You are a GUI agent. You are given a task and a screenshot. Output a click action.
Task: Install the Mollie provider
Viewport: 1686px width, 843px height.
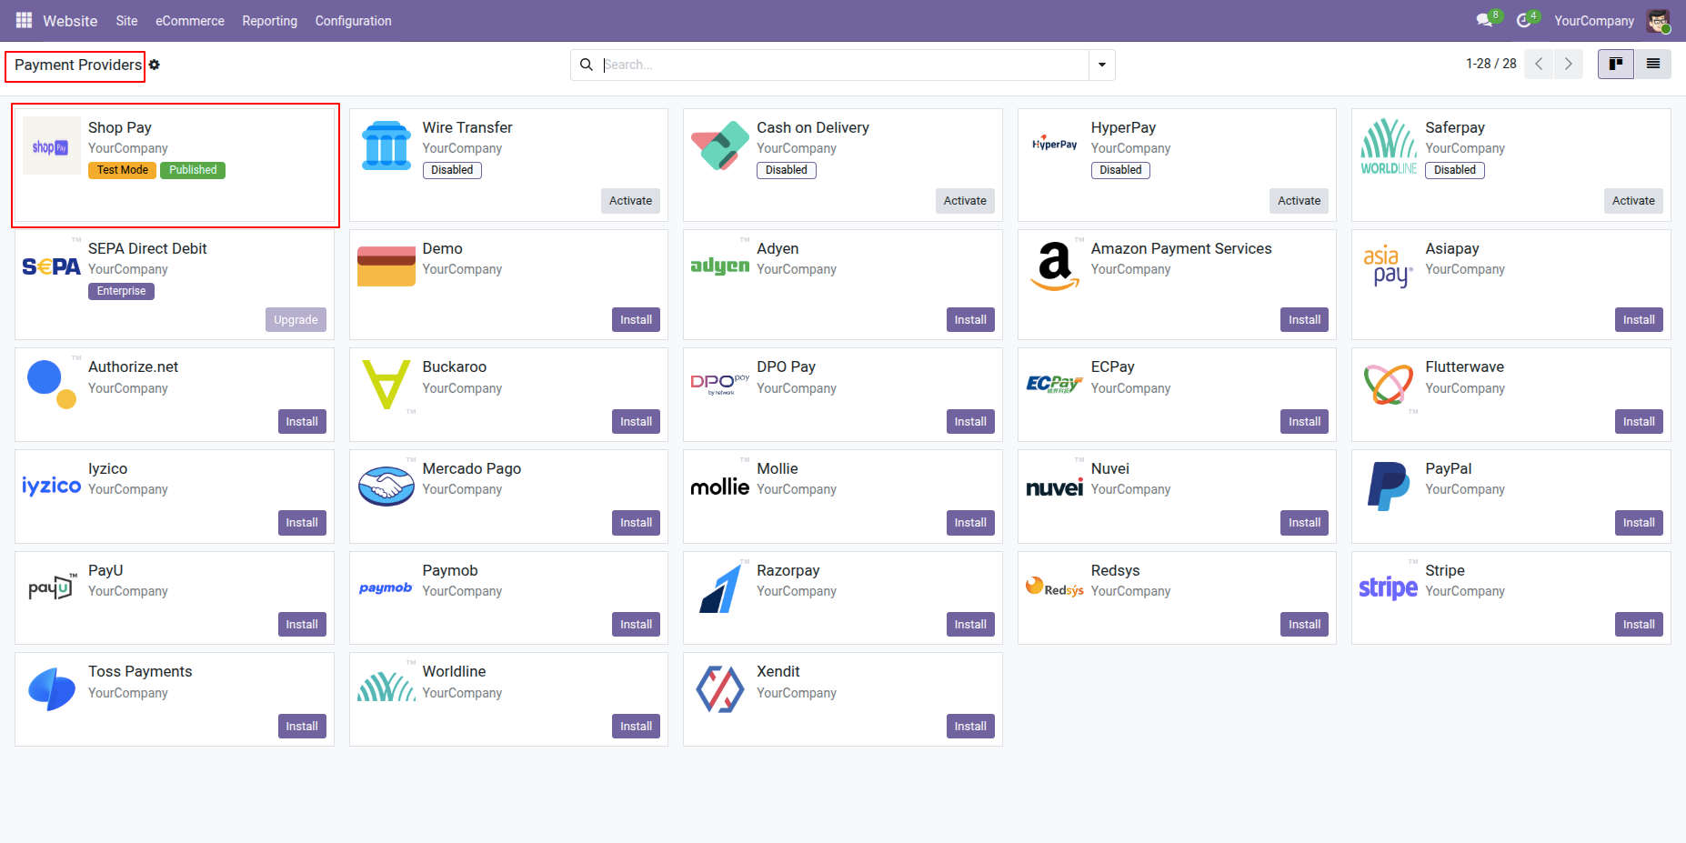pos(970,523)
